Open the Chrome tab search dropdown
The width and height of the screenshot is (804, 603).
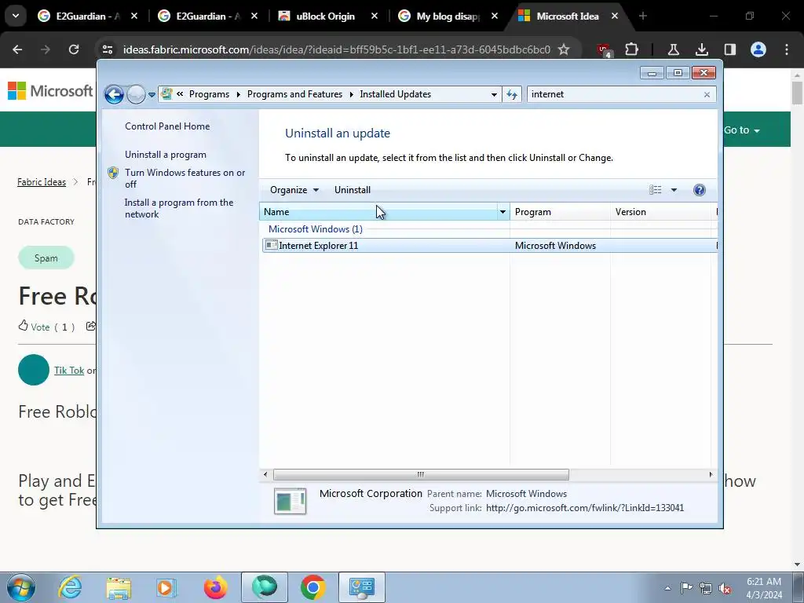click(x=16, y=16)
